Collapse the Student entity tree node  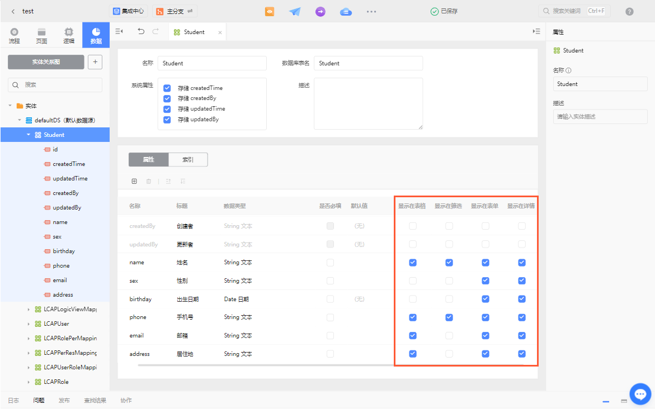(x=29, y=135)
